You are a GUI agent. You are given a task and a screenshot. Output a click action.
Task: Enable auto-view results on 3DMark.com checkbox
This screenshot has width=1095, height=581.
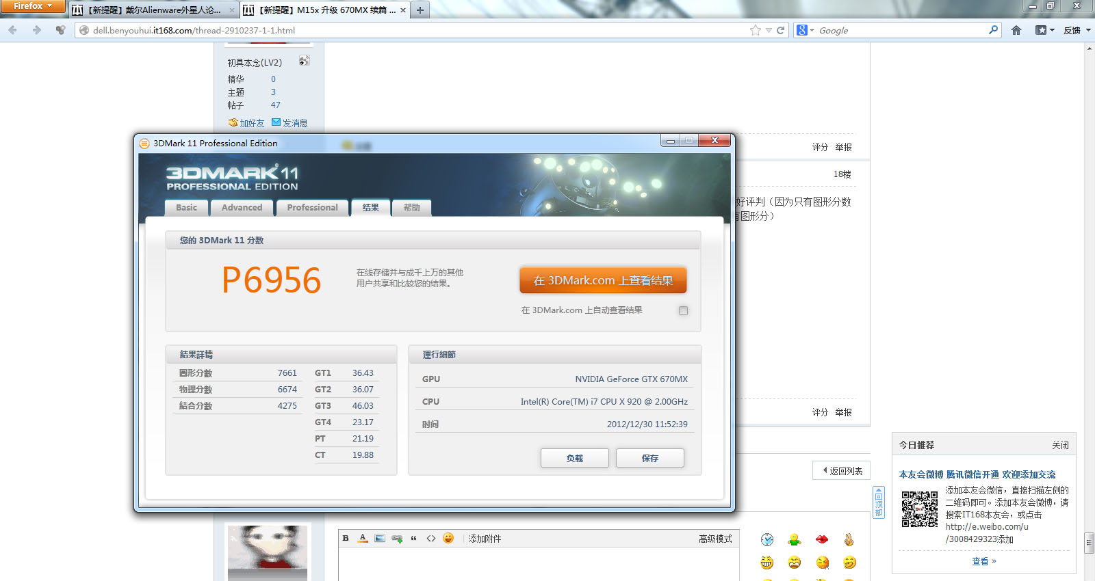[x=683, y=310]
